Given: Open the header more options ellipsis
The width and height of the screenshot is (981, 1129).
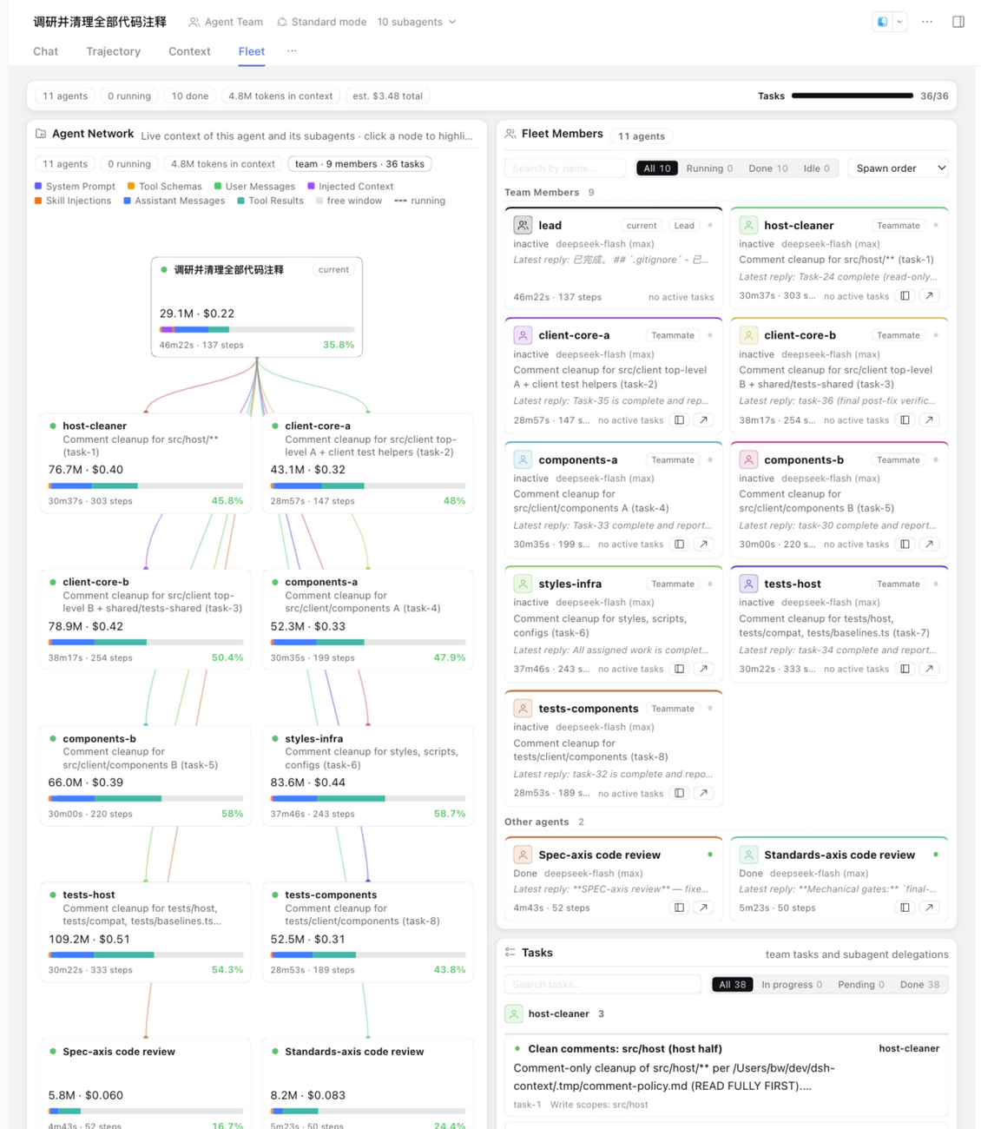Looking at the screenshot, I should click(927, 22).
